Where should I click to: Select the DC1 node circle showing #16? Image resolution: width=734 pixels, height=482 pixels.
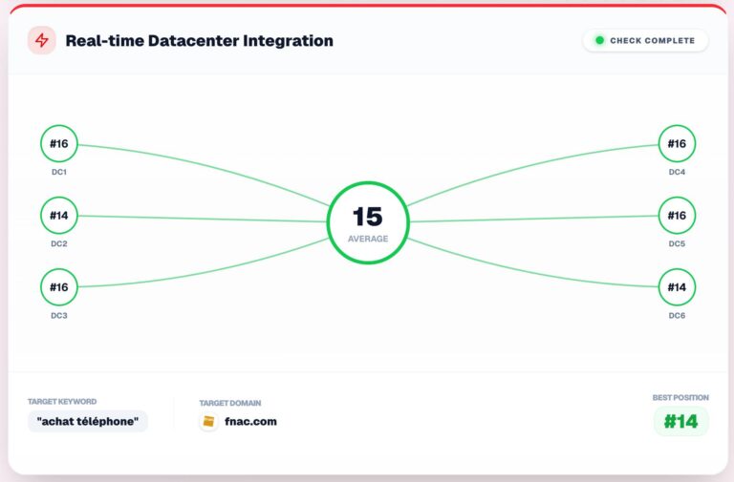59,144
